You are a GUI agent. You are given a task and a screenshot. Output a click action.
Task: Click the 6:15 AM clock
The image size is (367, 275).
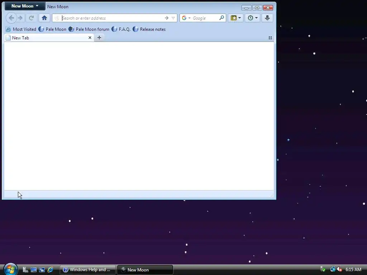(x=353, y=270)
